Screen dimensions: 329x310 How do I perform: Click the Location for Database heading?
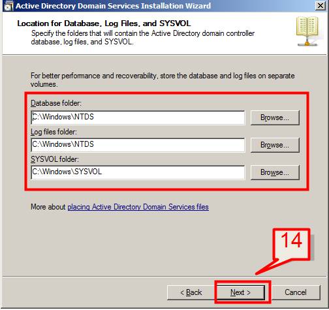104,23
